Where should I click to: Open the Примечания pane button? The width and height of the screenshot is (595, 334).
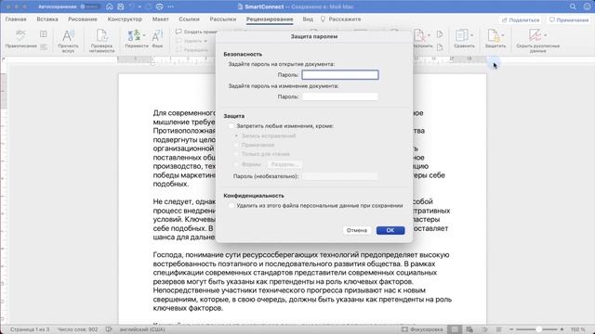point(569,19)
